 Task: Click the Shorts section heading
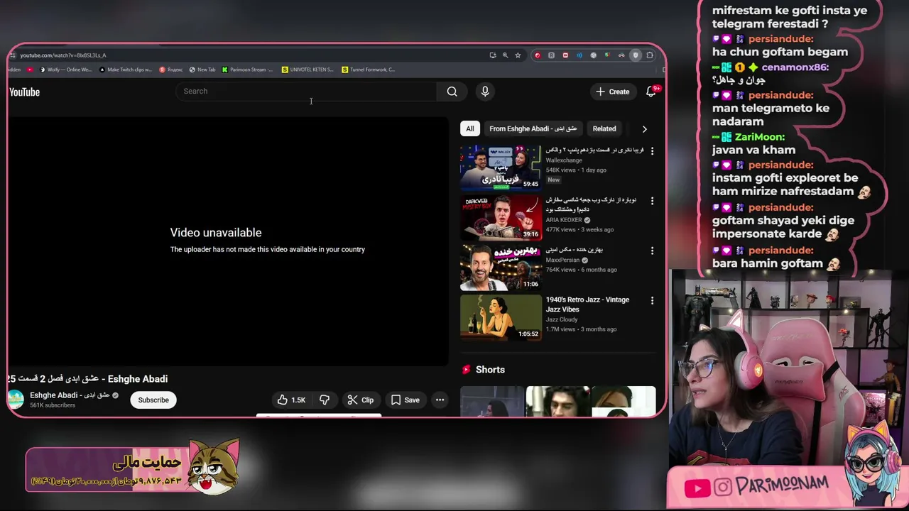point(490,370)
